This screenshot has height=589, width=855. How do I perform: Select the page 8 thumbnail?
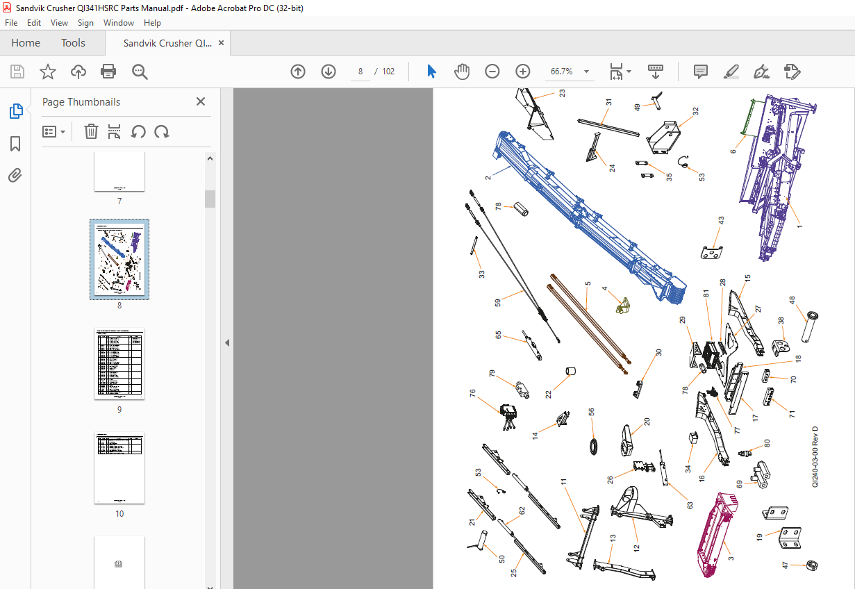[x=119, y=259]
